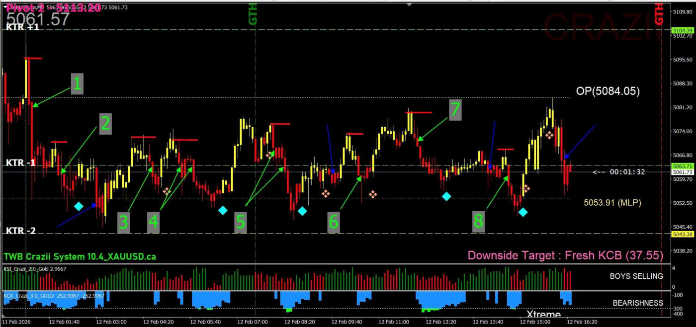Click the TWB Crazii System label
The height and width of the screenshot is (327, 696).
(80, 256)
